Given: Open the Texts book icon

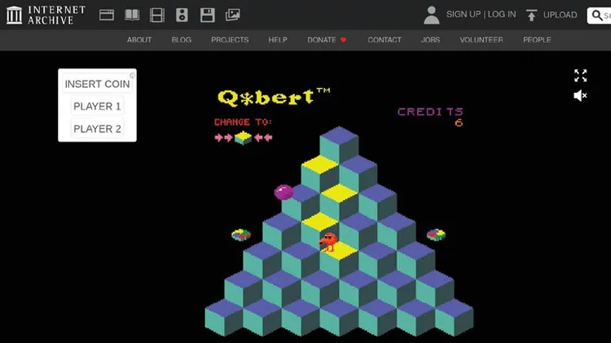Looking at the screenshot, I should (132, 15).
